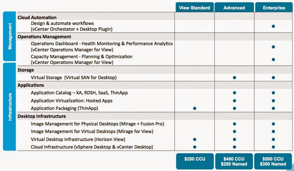Click the Advanced dot for Application Catalog row
This screenshot has width=294, height=171.
[x=235, y=93]
